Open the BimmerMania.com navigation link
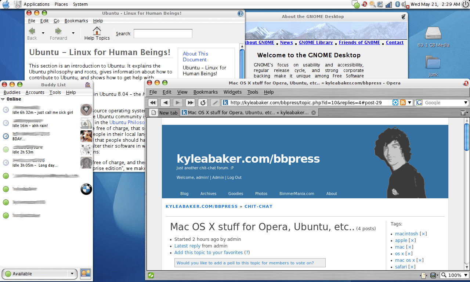Screen dimensions: 470x282 pos(297,194)
